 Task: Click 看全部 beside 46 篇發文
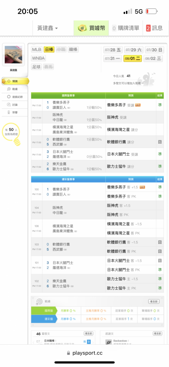click(89, 334)
